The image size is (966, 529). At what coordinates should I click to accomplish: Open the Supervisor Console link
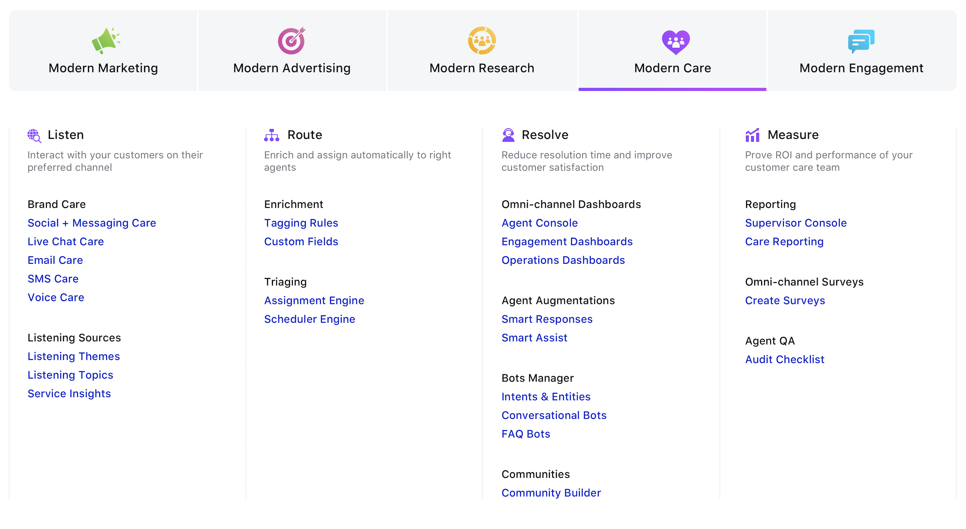(x=795, y=223)
